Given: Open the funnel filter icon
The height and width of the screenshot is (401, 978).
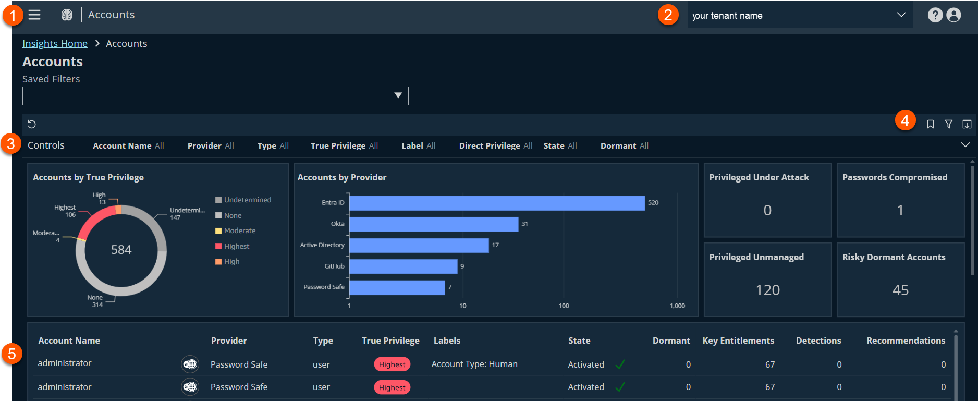Looking at the screenshot, I should pyautogui.click(x=949, y=124).
